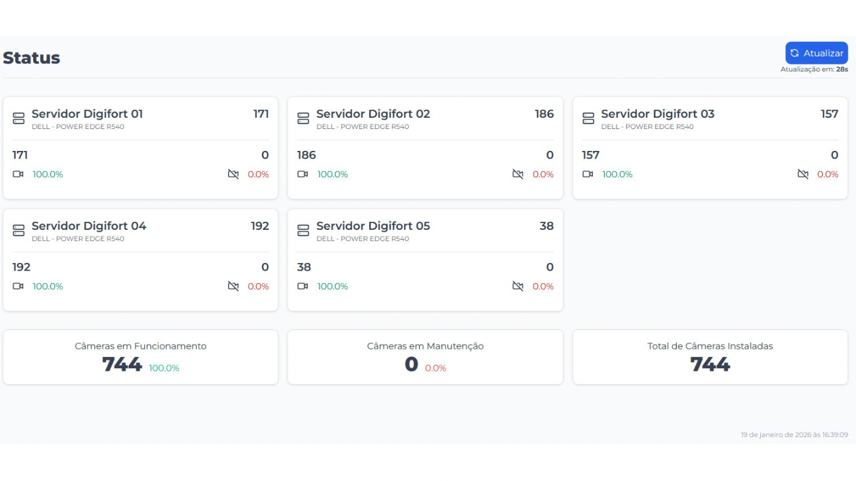Image resolution: width=856 pixels, height=481 pixels.
Task: Click the Atualizar refresh button
Action: pyautogui.click(x=816, y=53)
